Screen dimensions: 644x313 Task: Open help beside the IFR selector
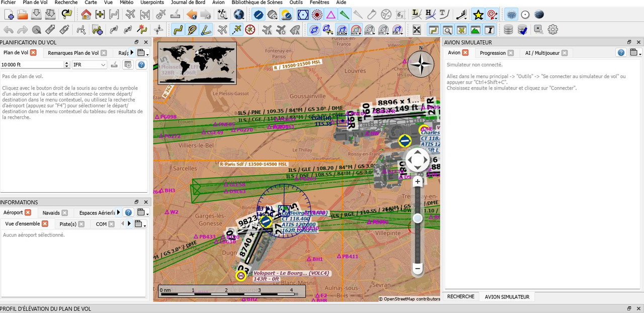pos(141,64)
